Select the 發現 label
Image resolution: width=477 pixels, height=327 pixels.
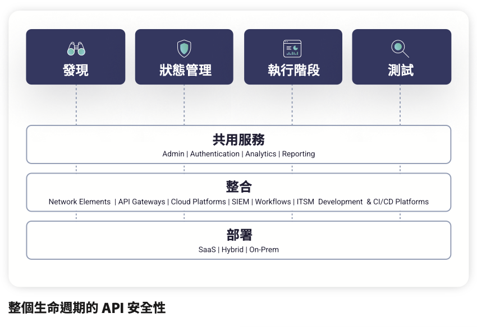76,70
